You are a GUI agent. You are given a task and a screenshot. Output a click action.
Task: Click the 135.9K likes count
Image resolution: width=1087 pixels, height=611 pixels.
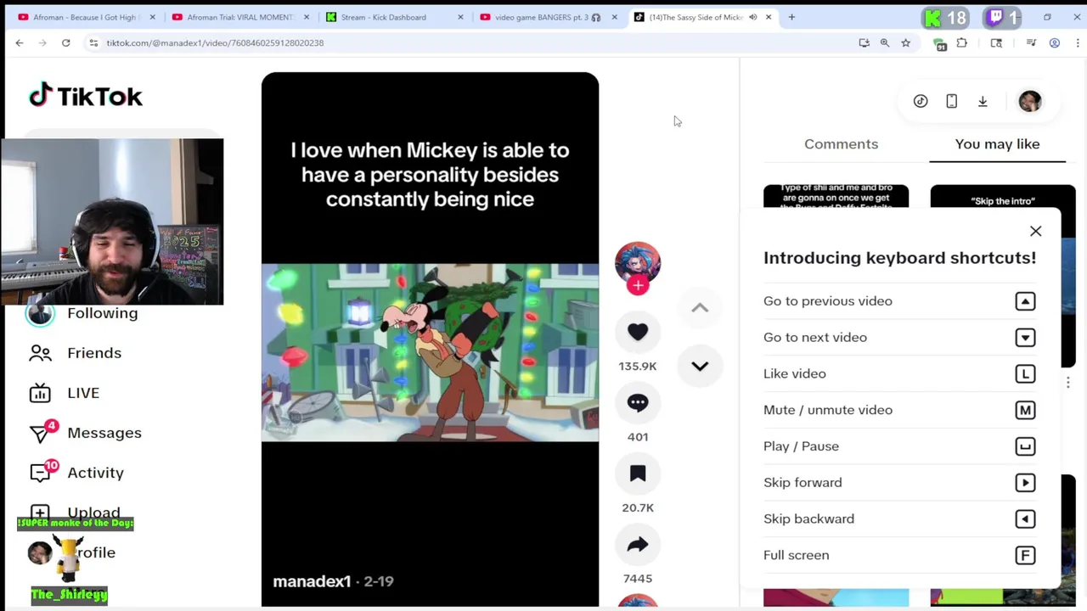click(638, 367)
